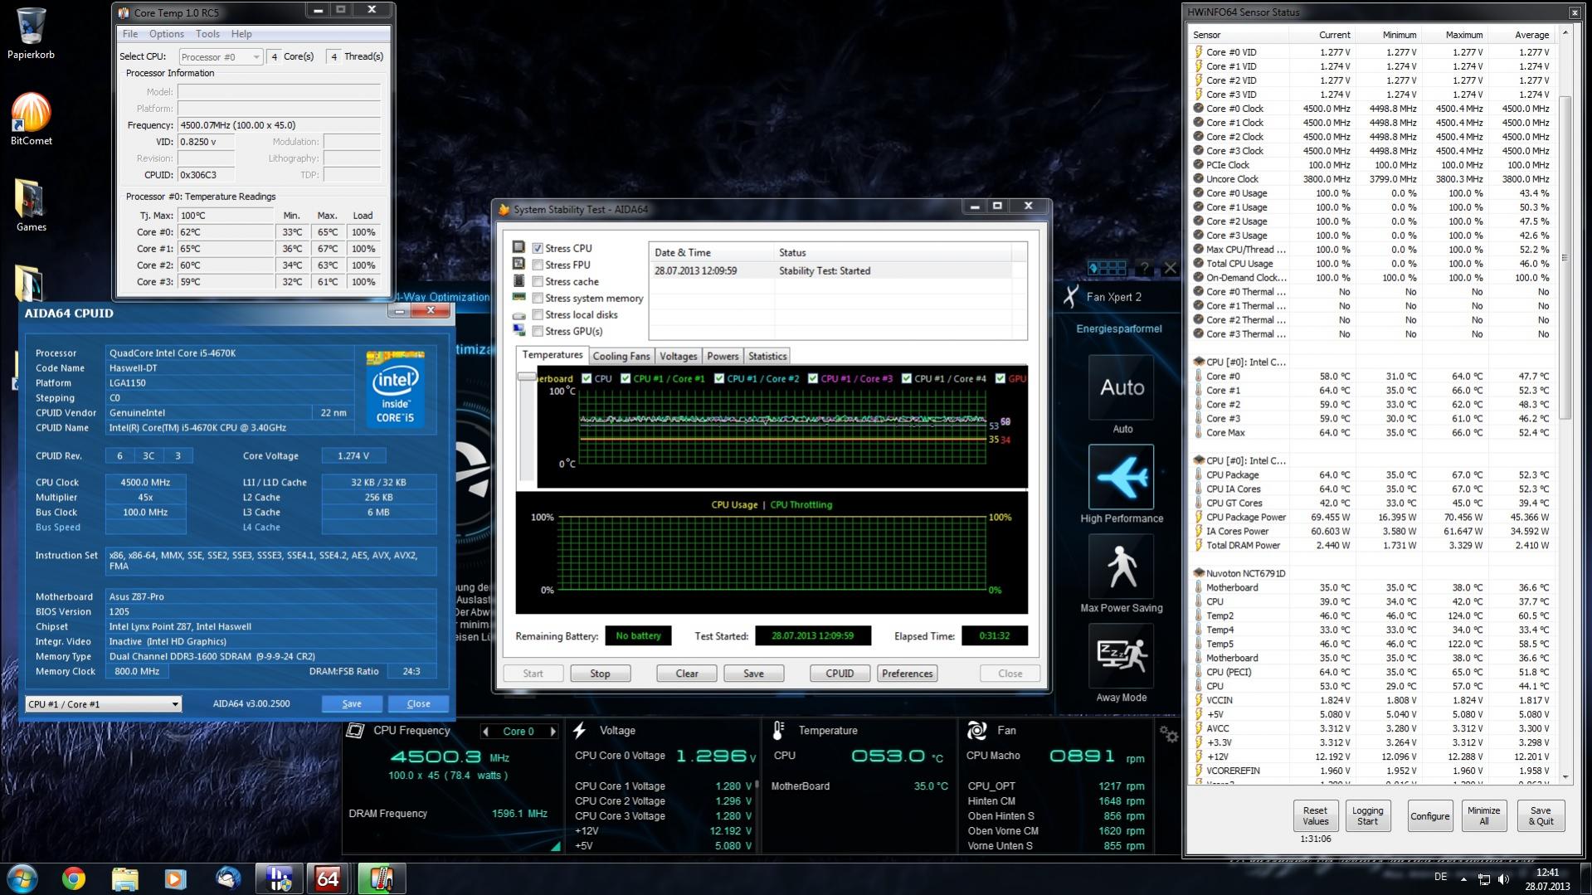Open File menu in Core Temp

coord(130,34)
